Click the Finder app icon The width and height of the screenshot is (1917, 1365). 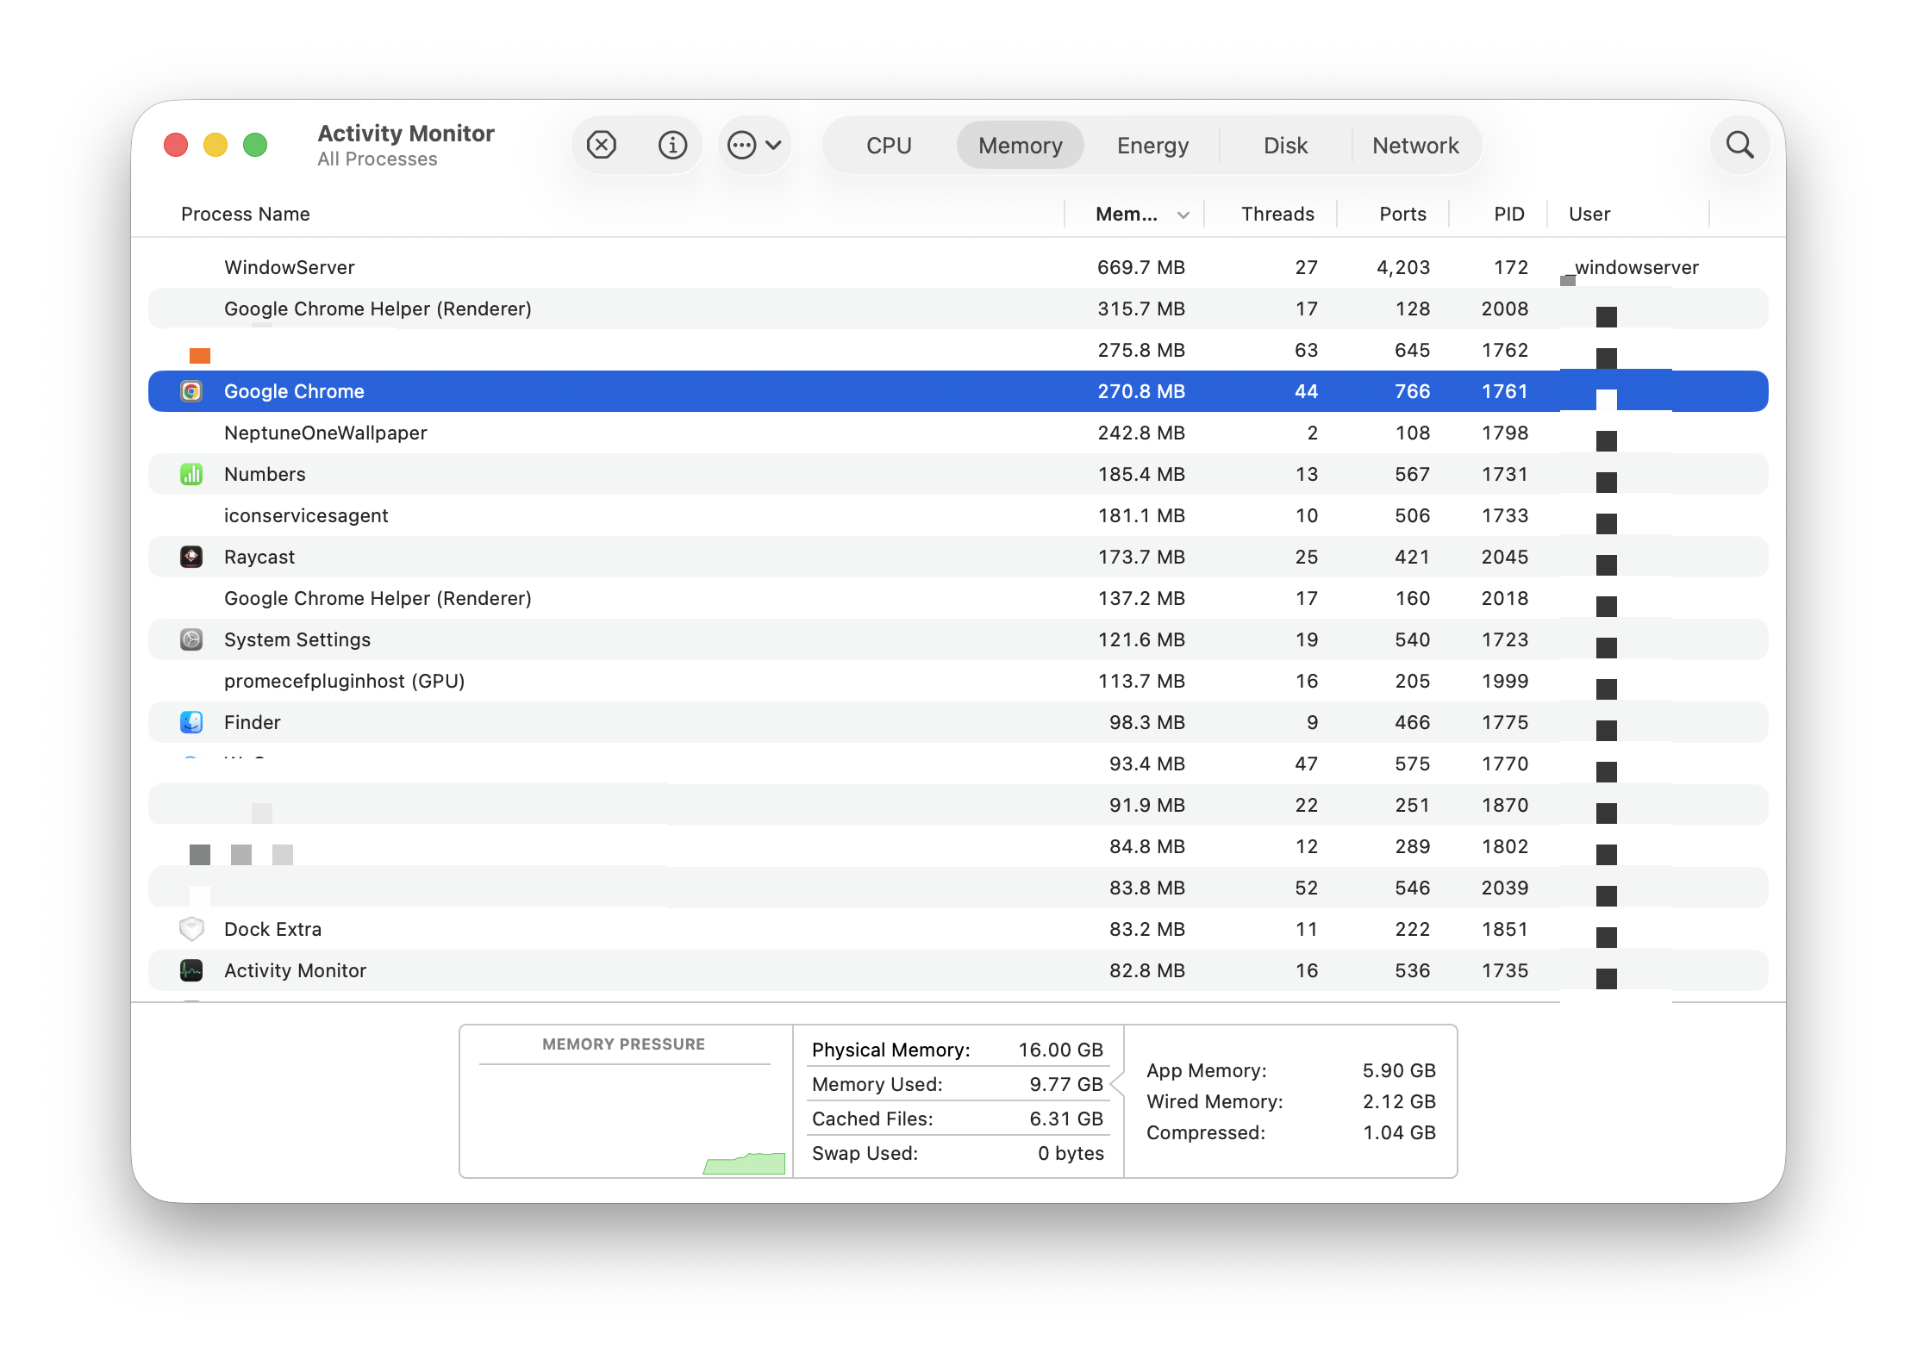click(191, 722)
